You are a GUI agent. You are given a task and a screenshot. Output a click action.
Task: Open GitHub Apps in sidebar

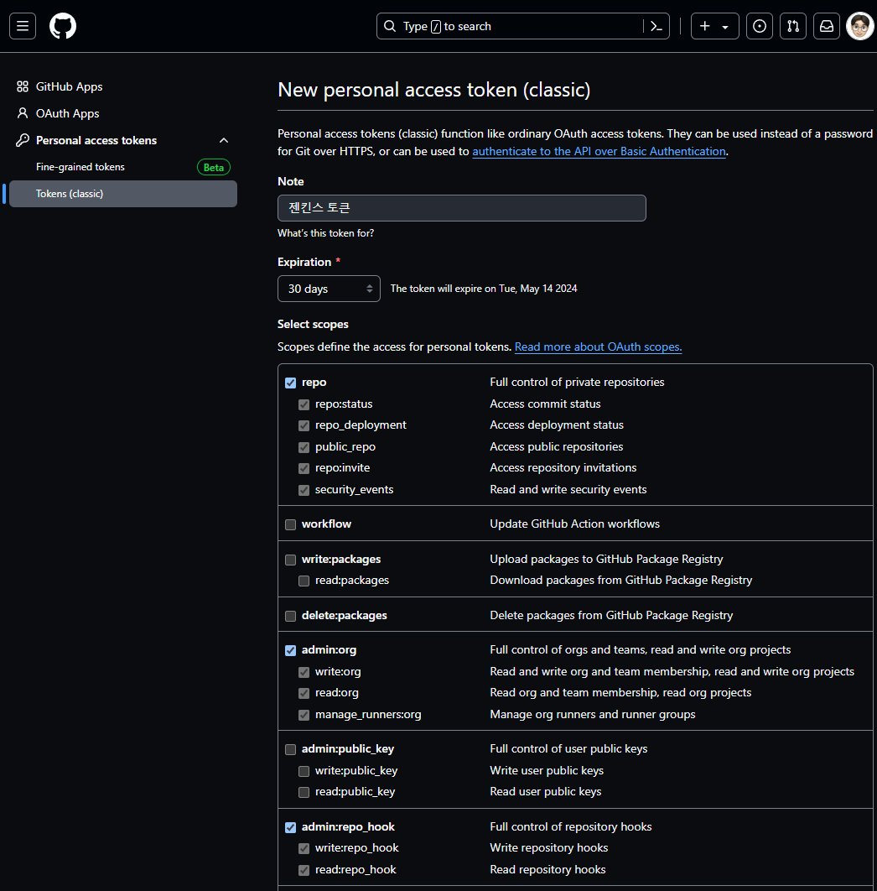[70, 86]
